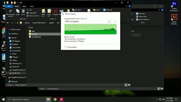Choose Paste shortcut in the ribbon
Image resolution: width=181 pixels, height=102 pixels.
[x=33, y=16]
